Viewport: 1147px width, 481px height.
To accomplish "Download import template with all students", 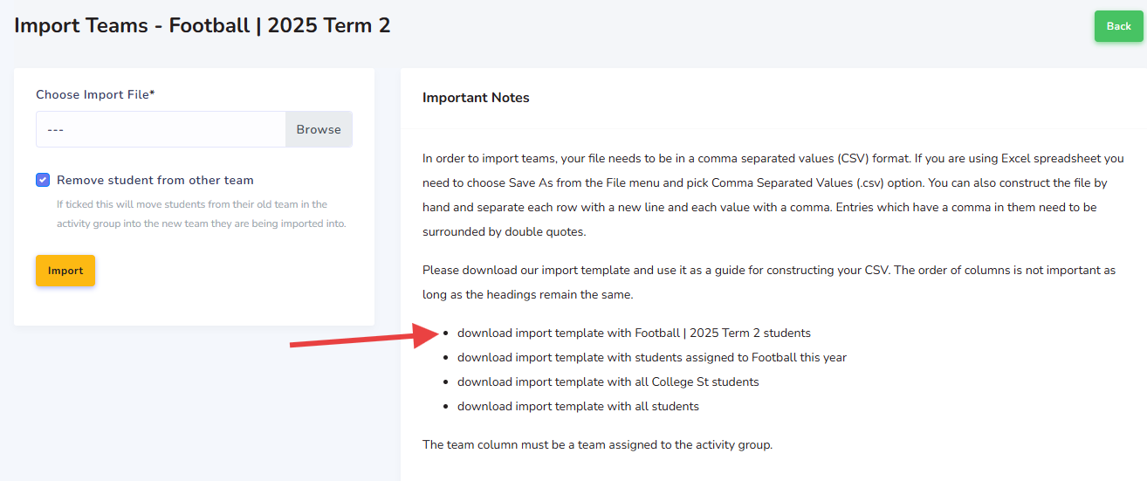I will 578,406.
